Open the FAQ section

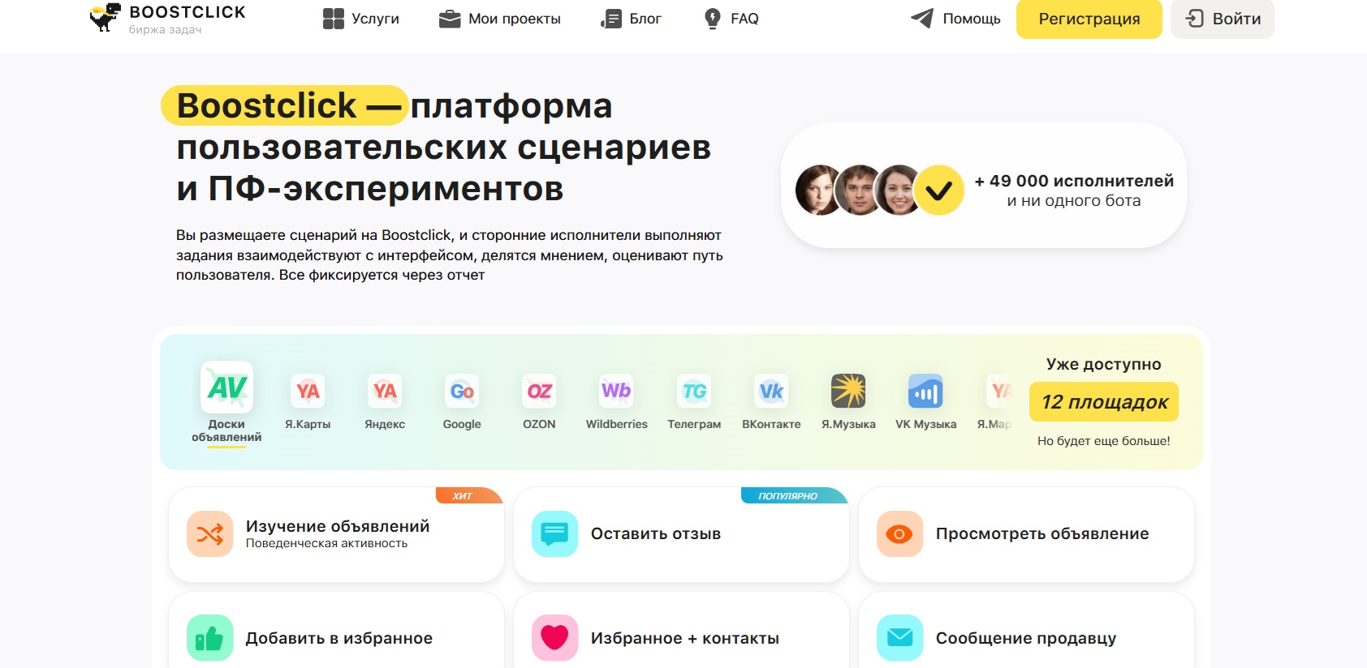[x=731, y=19]
